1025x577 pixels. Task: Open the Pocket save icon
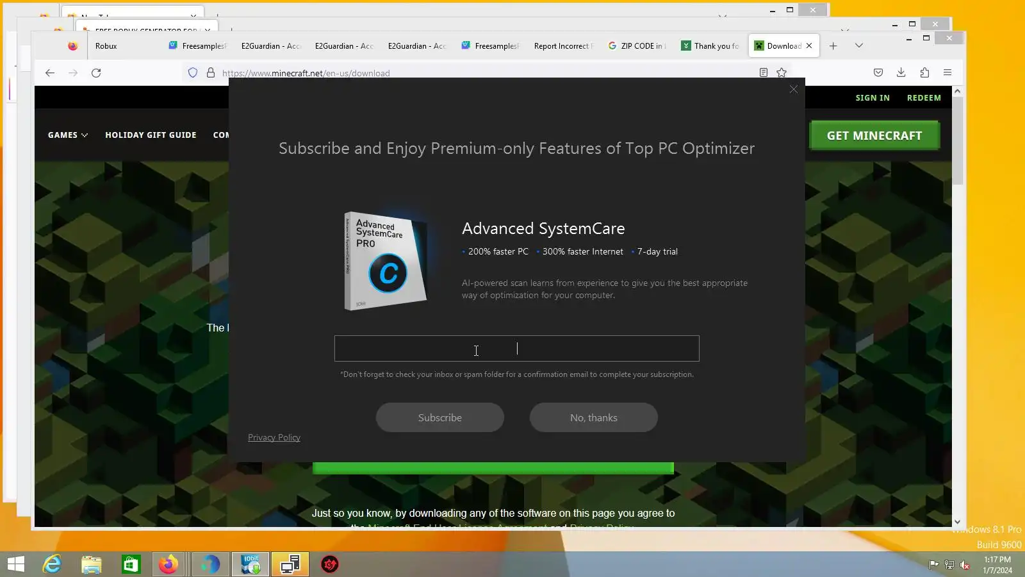878,72
